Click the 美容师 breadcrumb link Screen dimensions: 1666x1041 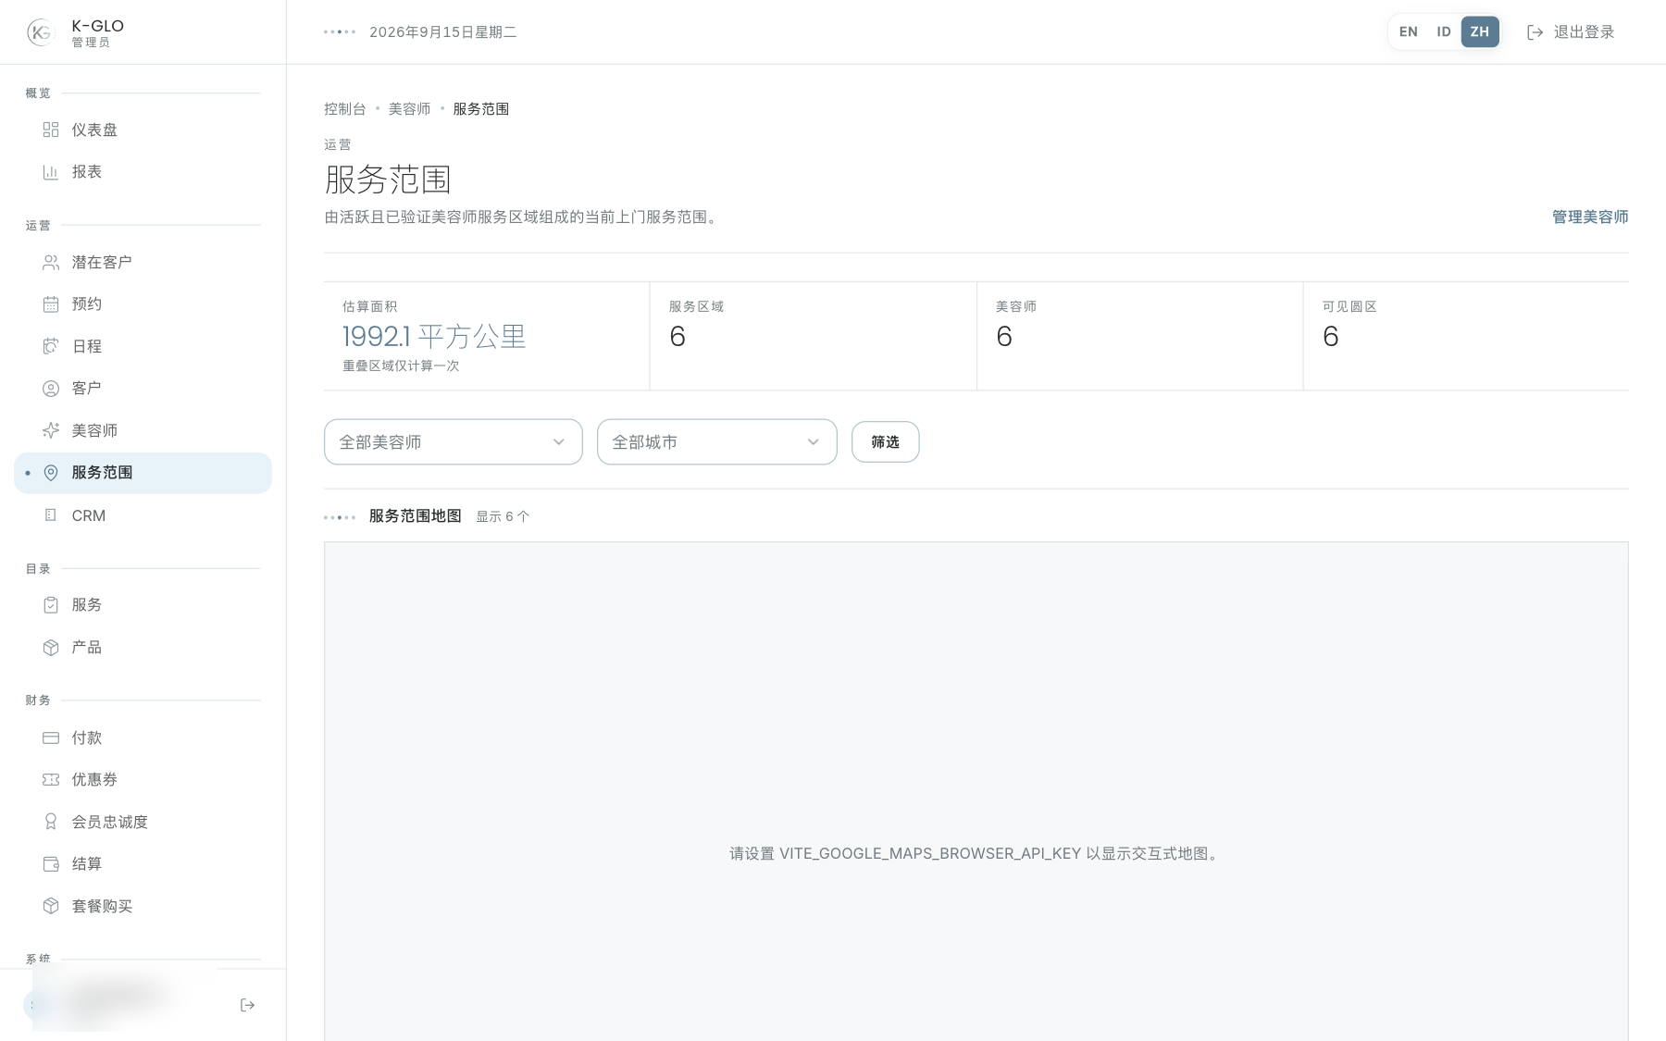click(x=409, y=109)
